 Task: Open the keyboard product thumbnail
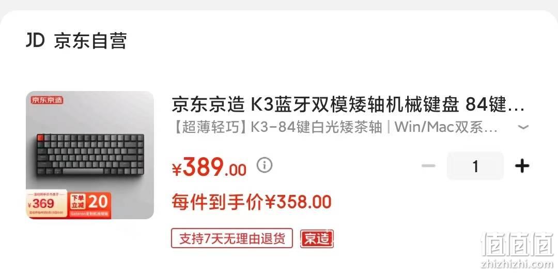90,155
